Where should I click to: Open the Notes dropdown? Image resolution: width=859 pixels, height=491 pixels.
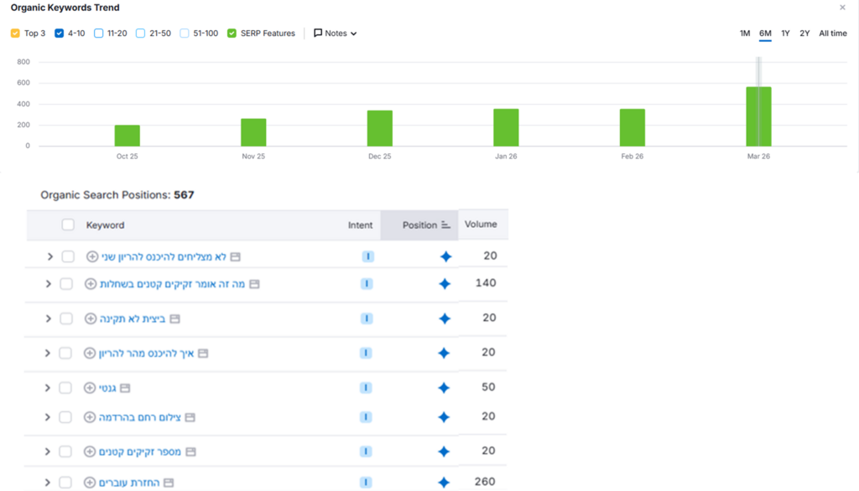(x=336, y=34)
